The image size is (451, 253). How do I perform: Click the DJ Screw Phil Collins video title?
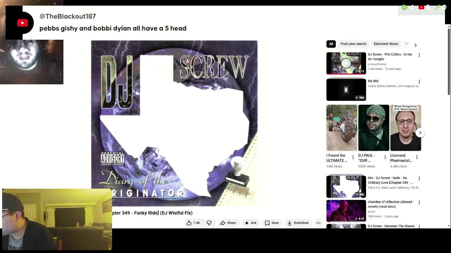[x=390, y=57]
